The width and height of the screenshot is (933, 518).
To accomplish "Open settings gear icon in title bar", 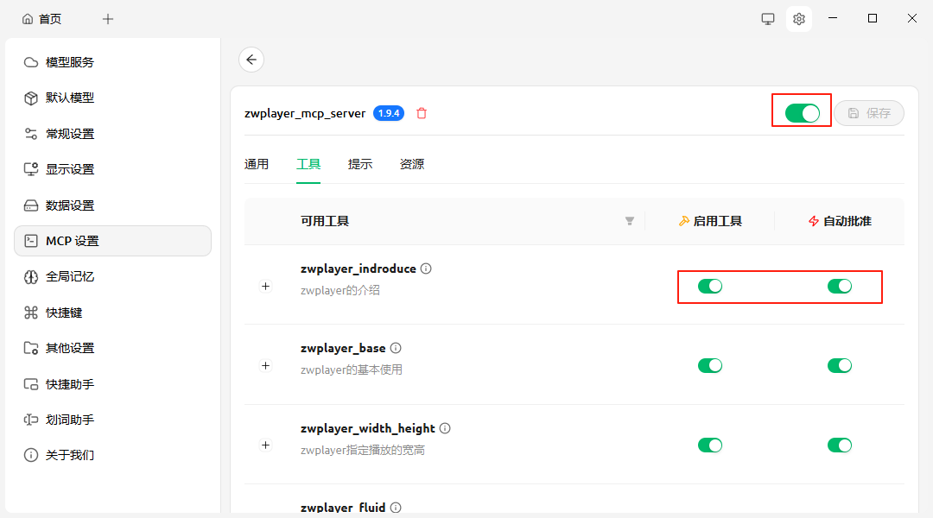I will [798, 19].
